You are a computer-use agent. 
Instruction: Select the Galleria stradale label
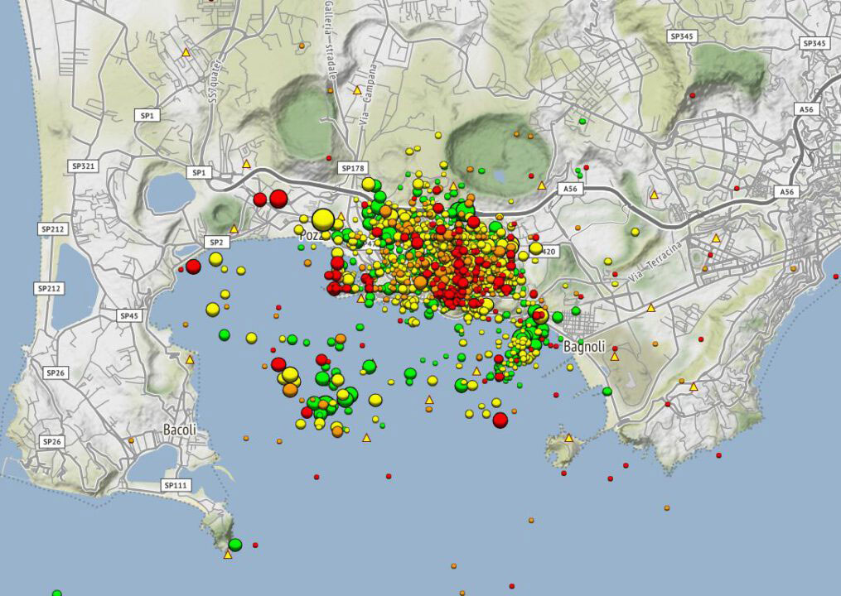[x=330, y=41]
